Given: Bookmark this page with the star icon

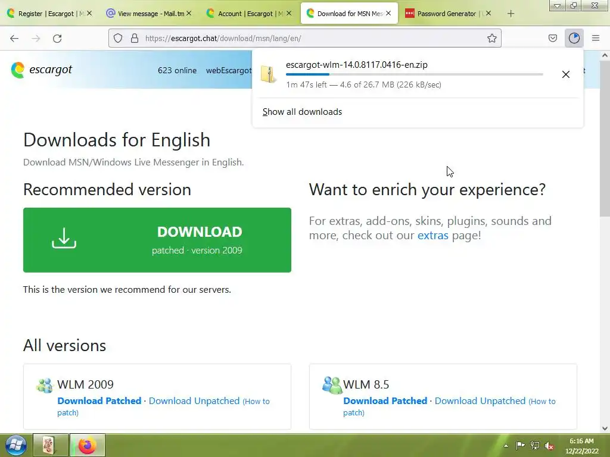Looking at the screenshot, I should [x=491, y=38].
